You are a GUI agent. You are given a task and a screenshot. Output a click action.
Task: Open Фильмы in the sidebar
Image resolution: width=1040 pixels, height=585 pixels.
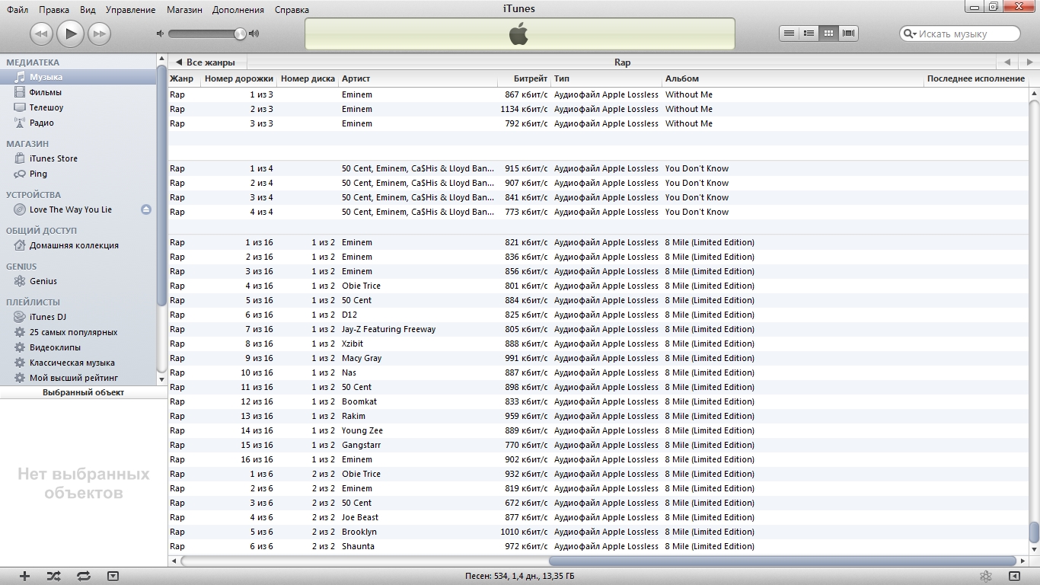click(x=78, y=92)
